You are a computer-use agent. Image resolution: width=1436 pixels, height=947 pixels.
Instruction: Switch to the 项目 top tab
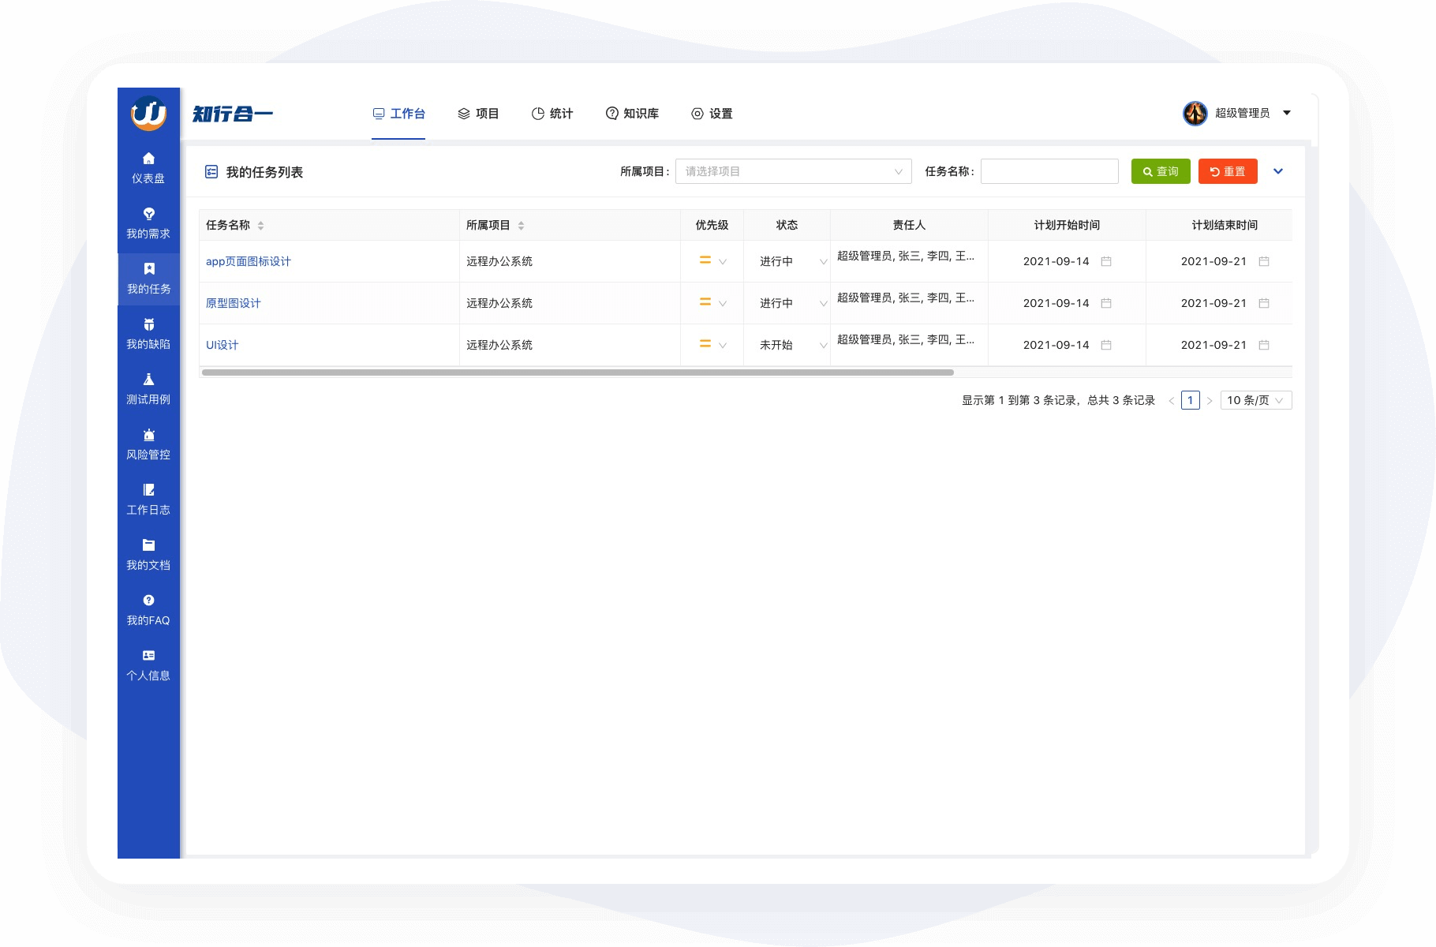point(478,114)
